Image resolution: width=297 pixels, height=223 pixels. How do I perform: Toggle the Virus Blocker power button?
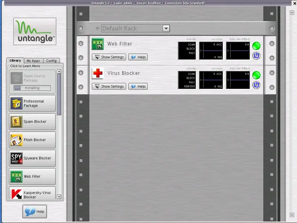click(256, 85)
